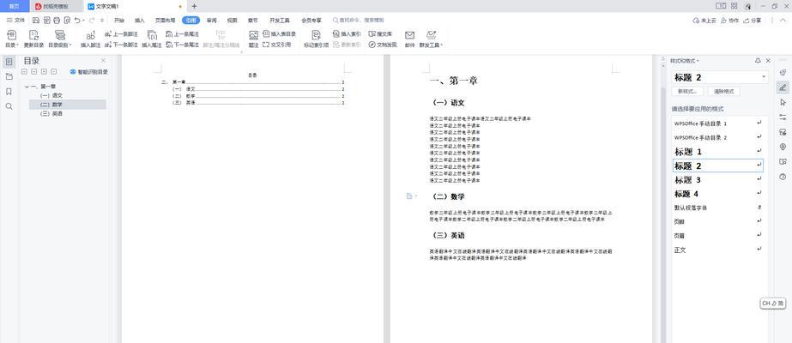Viewport: 792px width, 343px height.
Task: Click the 更新目录 update TOC button
Action: [33, 39]
